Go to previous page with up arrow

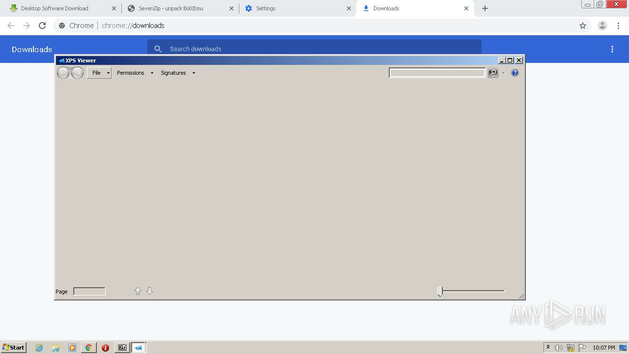coord(138,291)
